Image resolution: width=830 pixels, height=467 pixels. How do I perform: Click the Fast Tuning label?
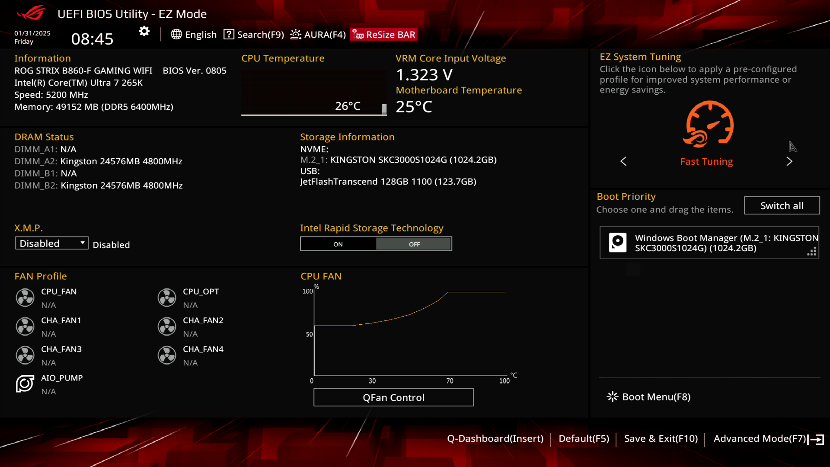[x=706, y=161]
